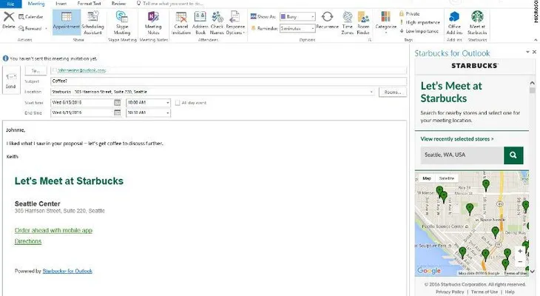Open the Terms of Use link
The height and width of the screenshot is (296, 540).
485,292
